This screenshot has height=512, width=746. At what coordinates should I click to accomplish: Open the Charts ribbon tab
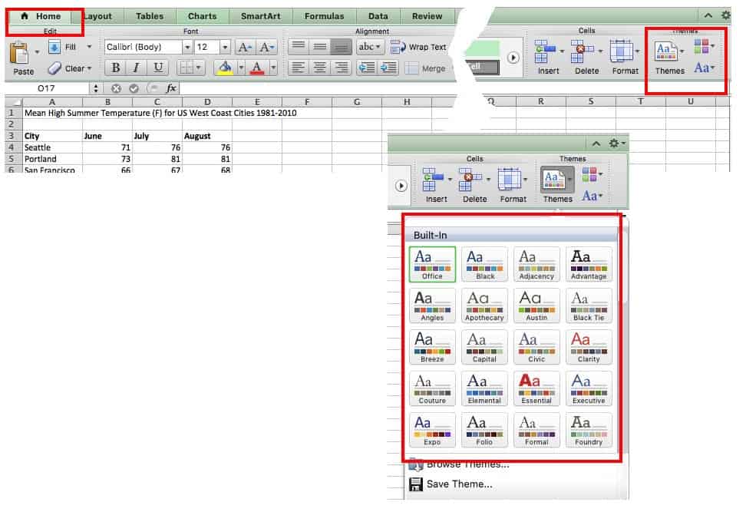click(x=202, y=16)
